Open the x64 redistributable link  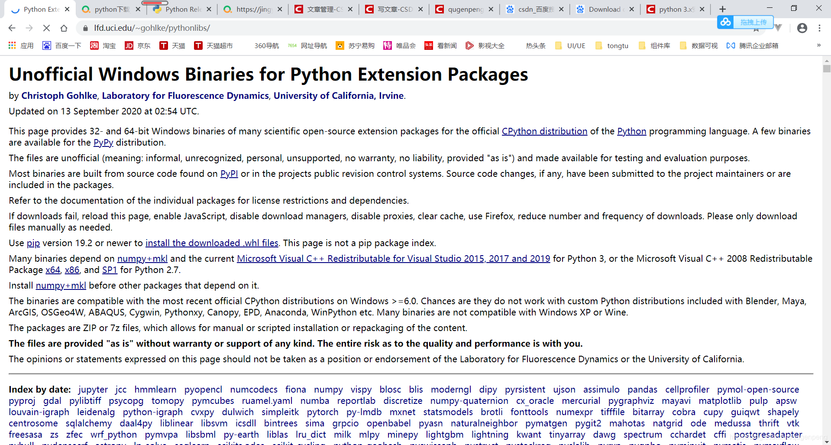pos(53,270)
